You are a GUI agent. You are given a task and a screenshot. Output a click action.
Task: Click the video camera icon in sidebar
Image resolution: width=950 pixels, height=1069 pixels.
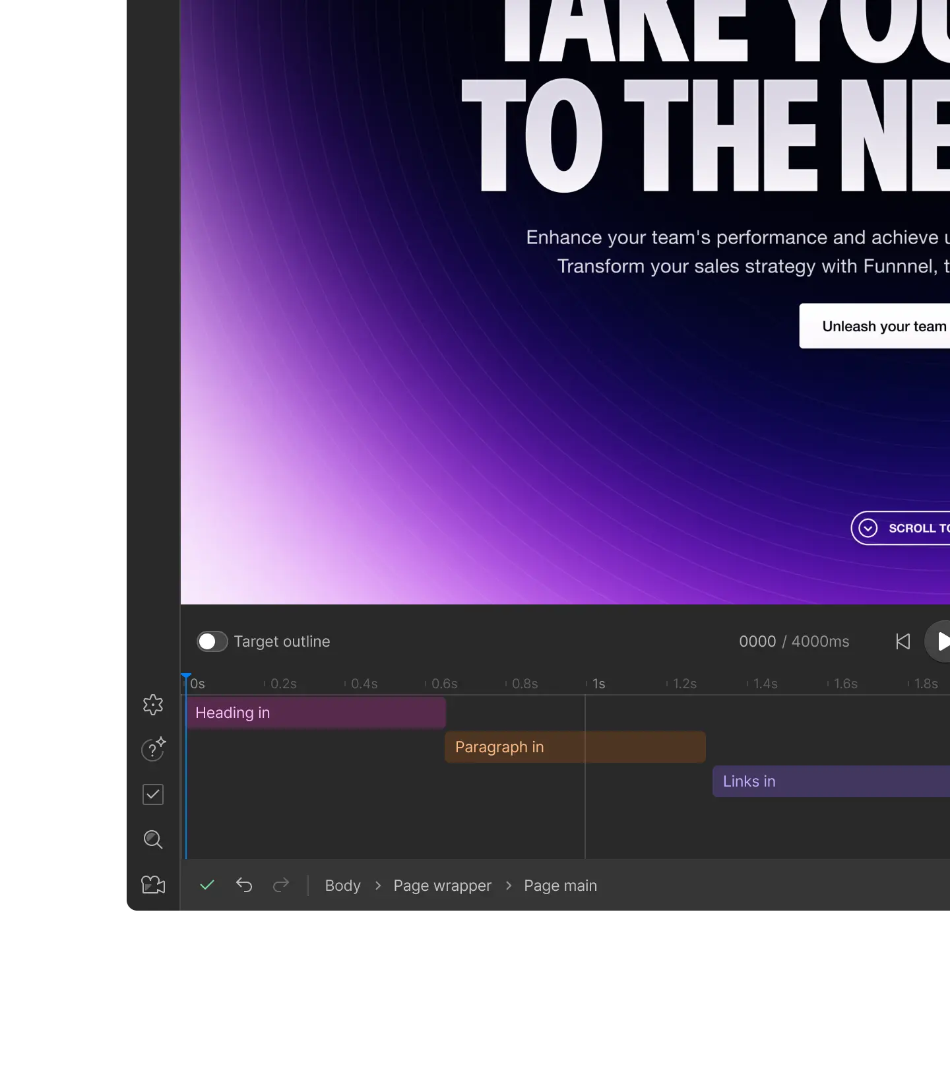coord(153,884)
